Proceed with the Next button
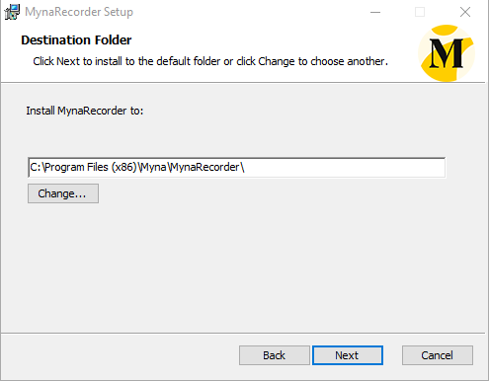Screen dimensions: 489x381 (348, 355)
